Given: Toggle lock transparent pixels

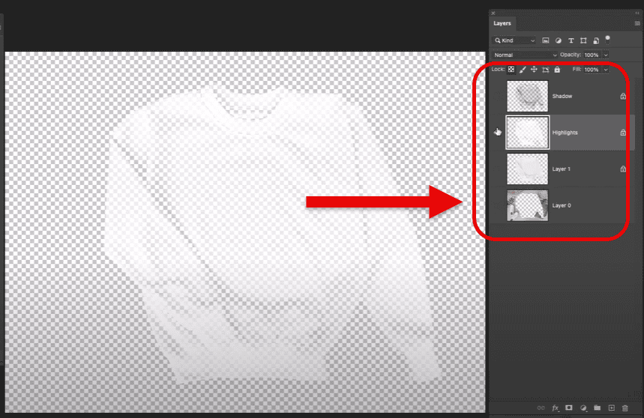Looking at the screenshot, I should pos(511,70).
